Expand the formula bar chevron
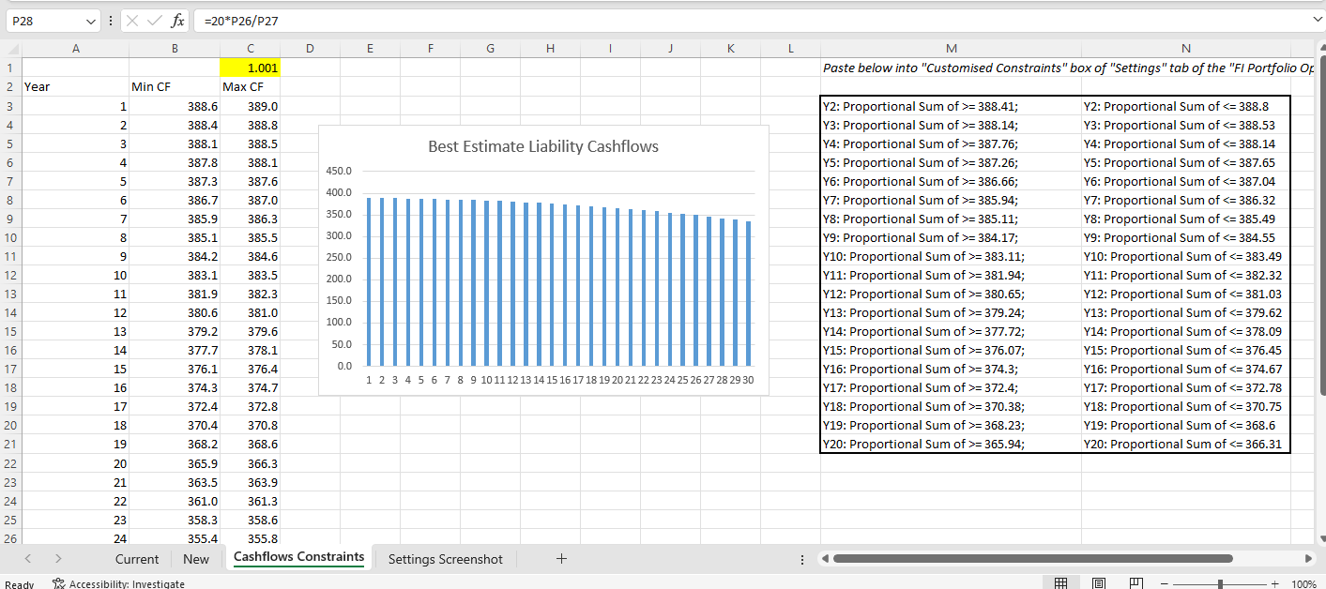This screenshot has width=1326, height=589. click(x=1316, y=19)
